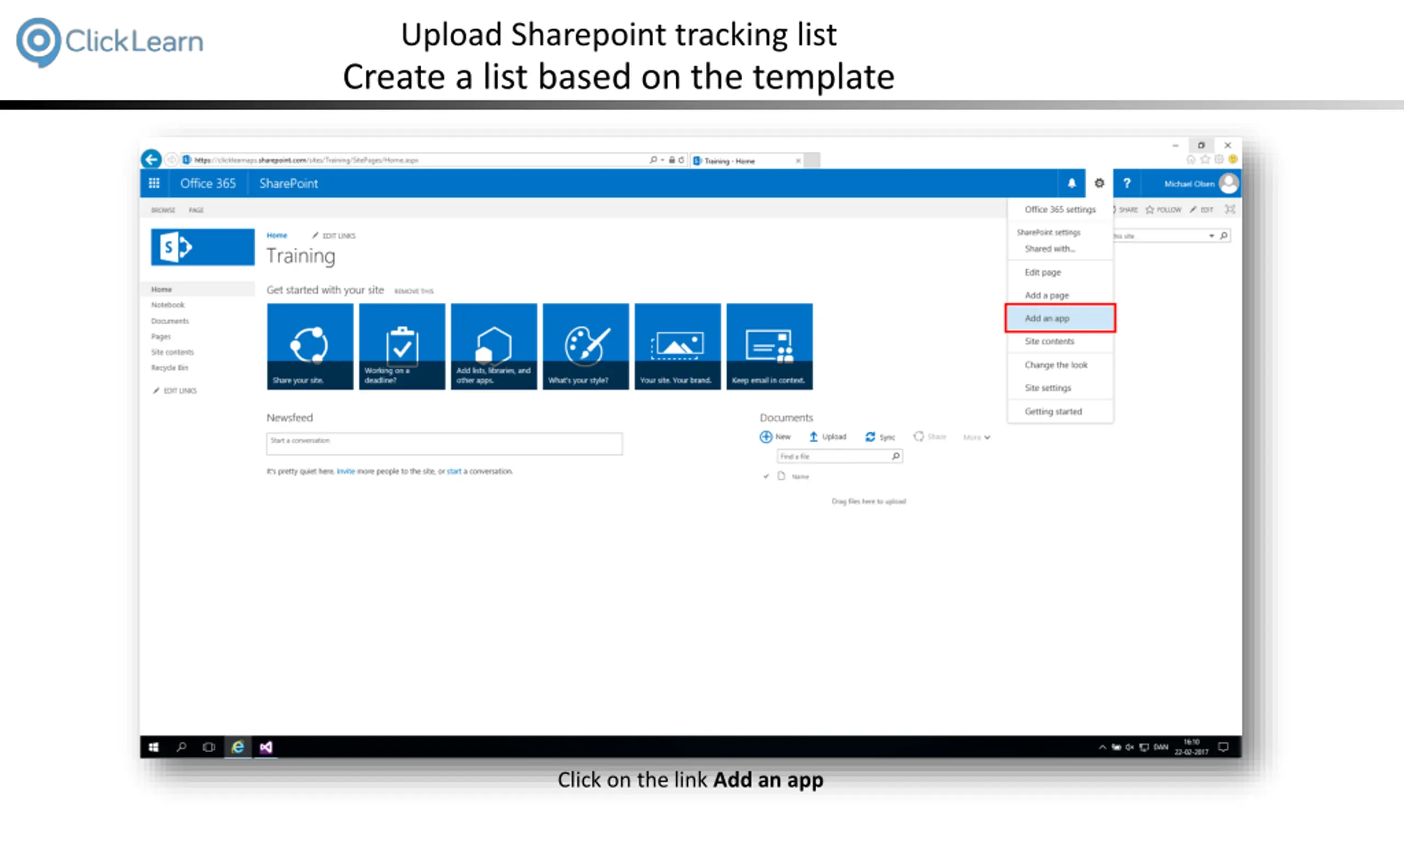The width and height of the screenshot is (1404, 852).
Task: Click Upload in the Documents toolbar
Action: pos(828,437)
